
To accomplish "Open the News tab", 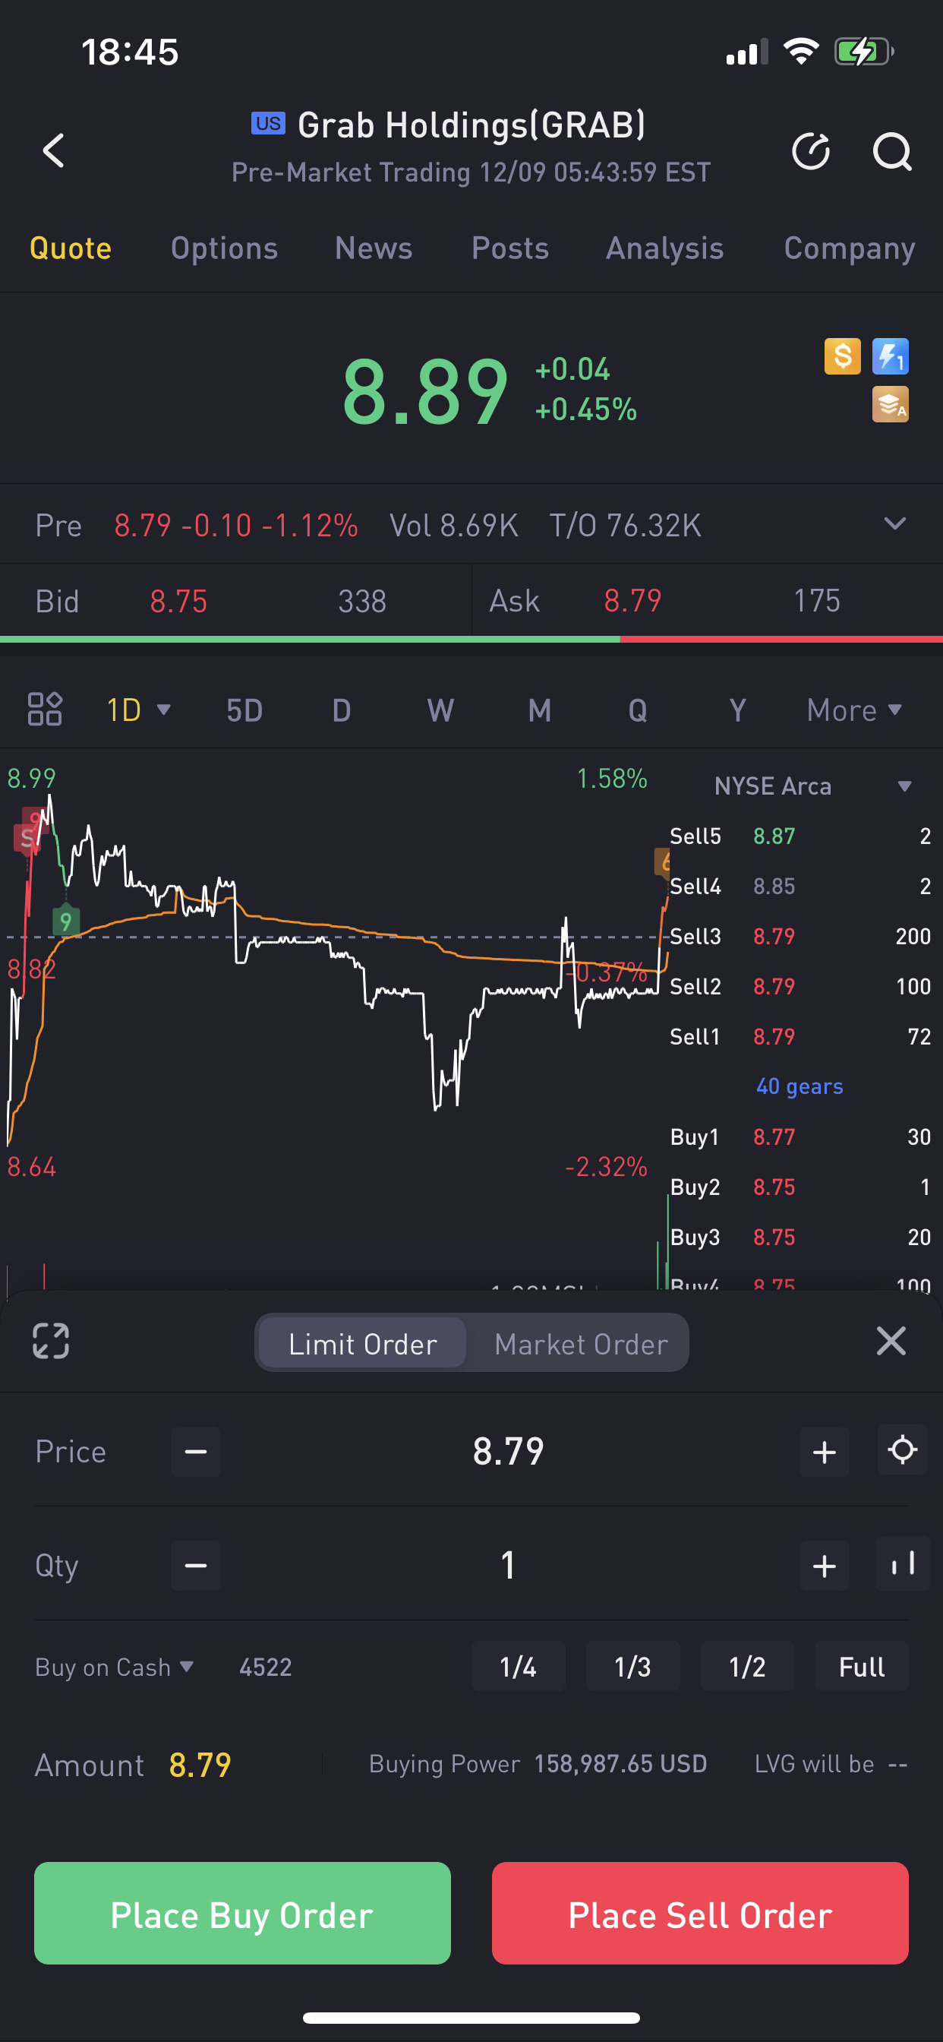I will (374, 248).
